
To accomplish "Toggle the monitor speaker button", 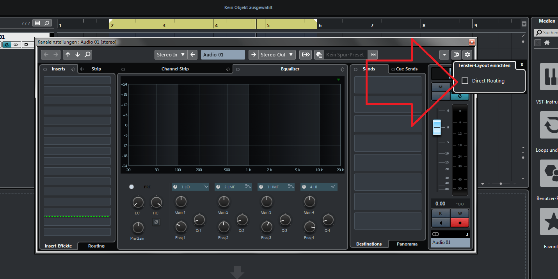I will pos(441,223).
